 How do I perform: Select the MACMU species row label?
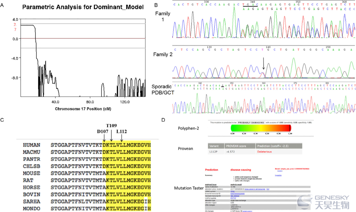[x=32, y=152]
